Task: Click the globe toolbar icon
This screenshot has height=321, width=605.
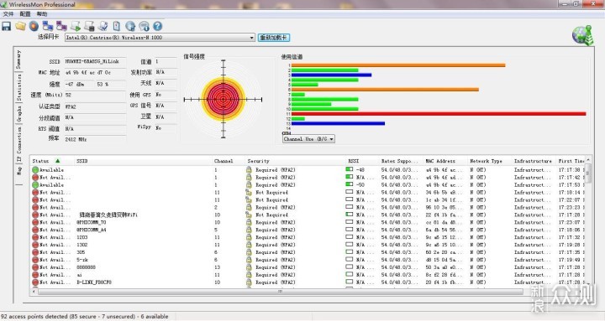Action: 130,26
